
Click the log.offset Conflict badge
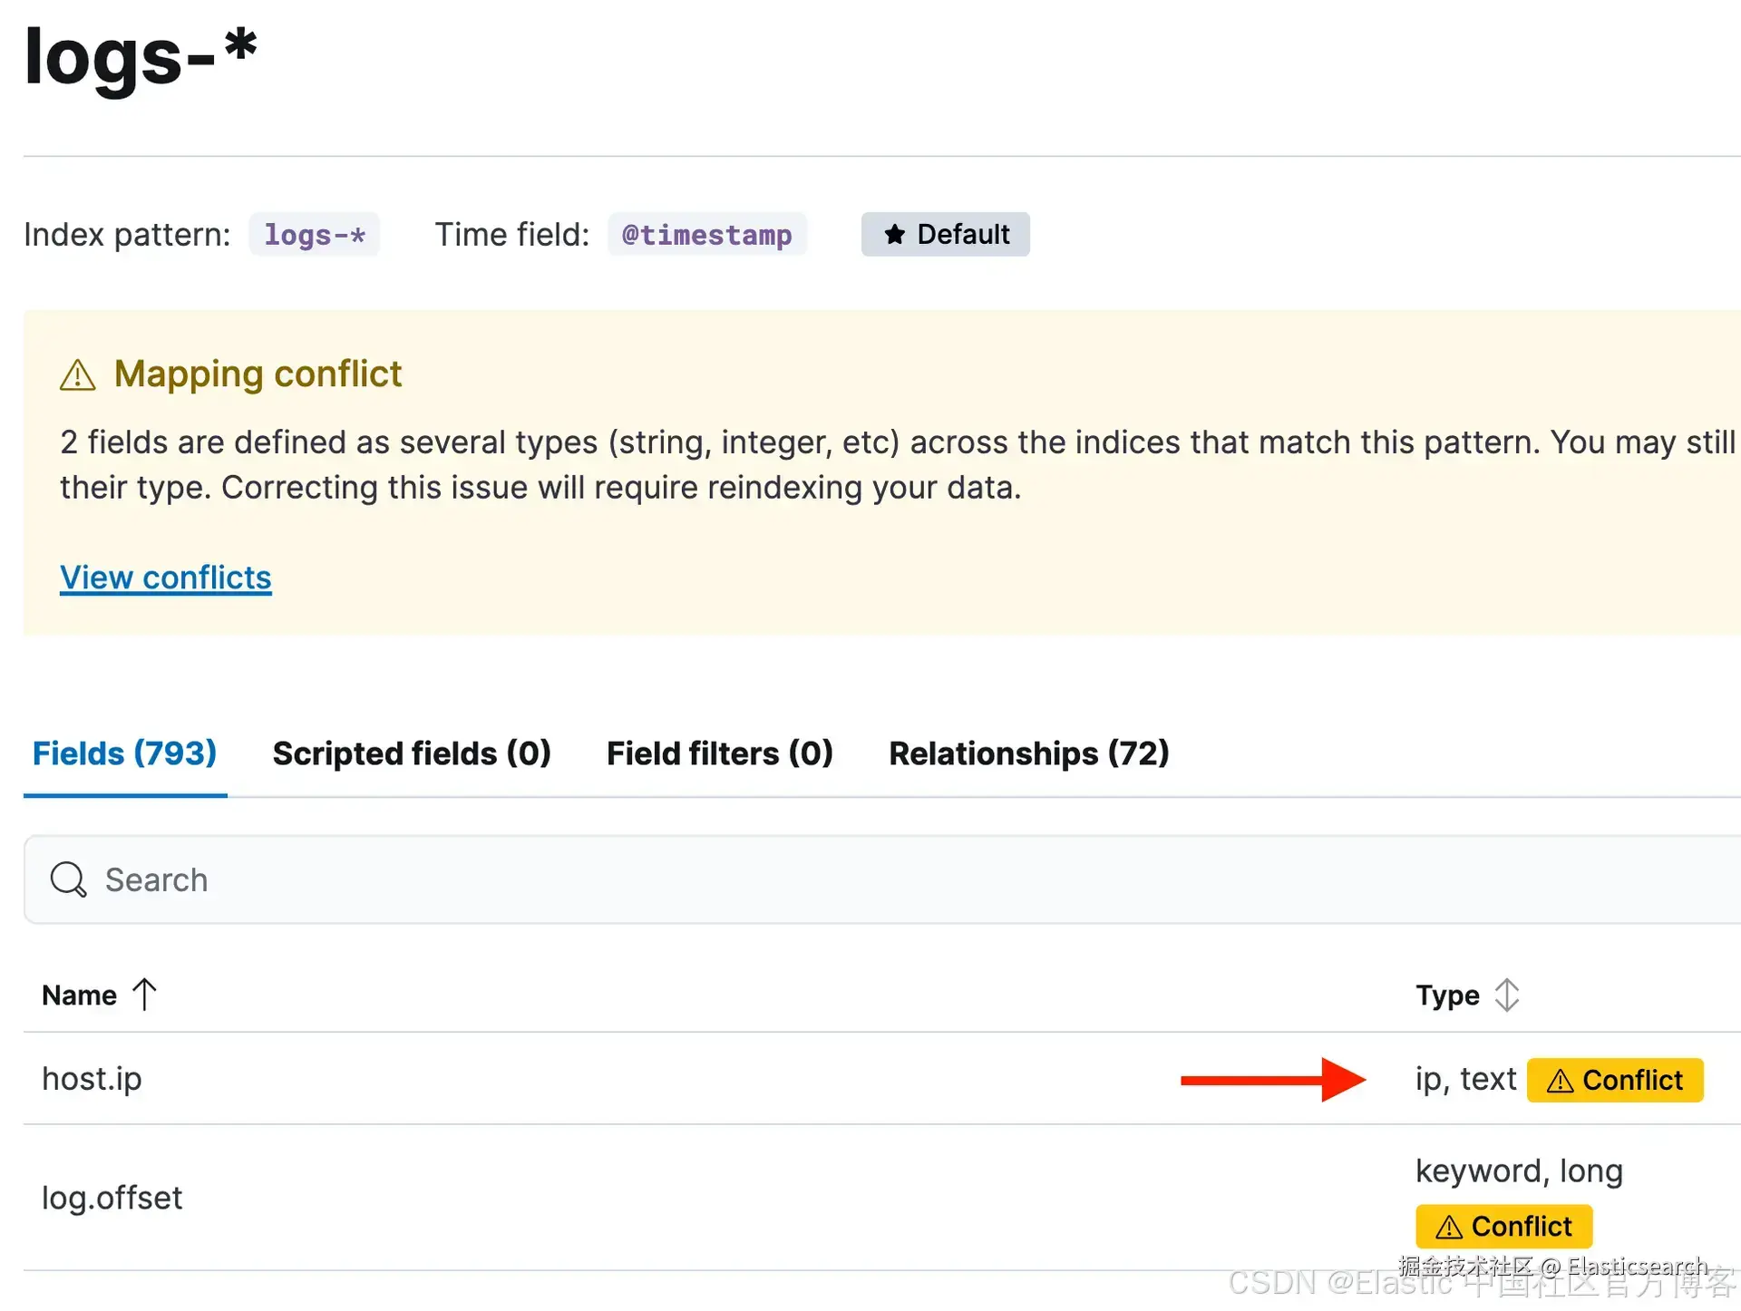point(1503,1227)
